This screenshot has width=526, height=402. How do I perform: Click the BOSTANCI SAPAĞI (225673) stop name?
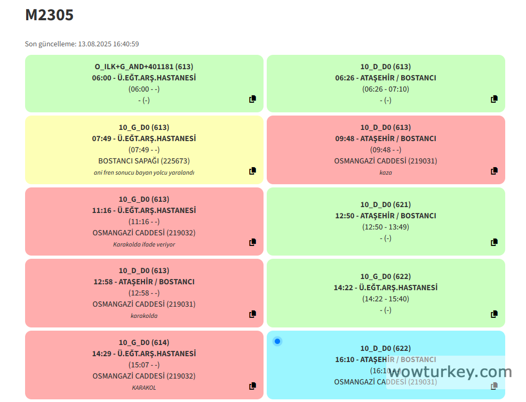[144, 161]
